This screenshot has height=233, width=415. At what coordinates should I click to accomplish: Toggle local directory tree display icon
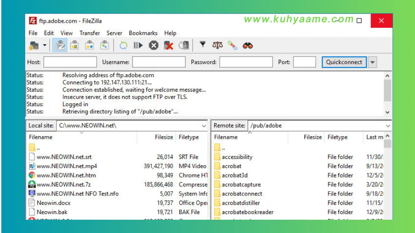pyautogui.click(x=75, y=46)
